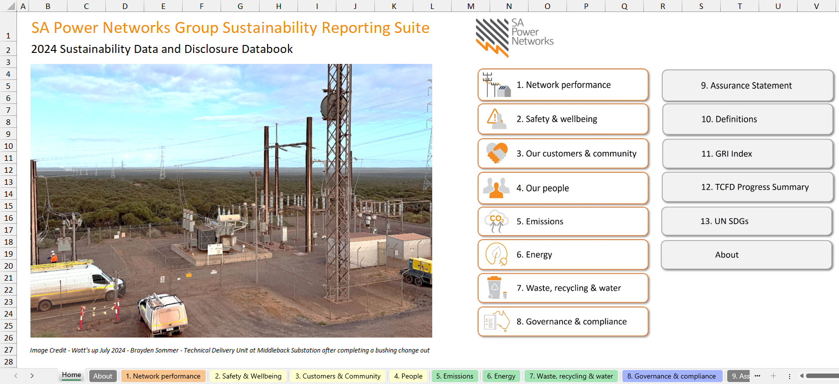Select column V header
839x384 pixels.
click(x=817, y=6)
